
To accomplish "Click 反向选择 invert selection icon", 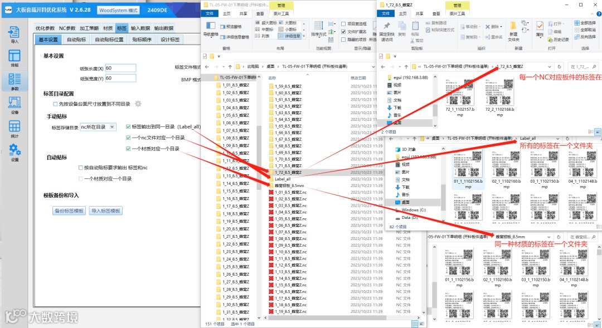I will (x=577, y=37).
